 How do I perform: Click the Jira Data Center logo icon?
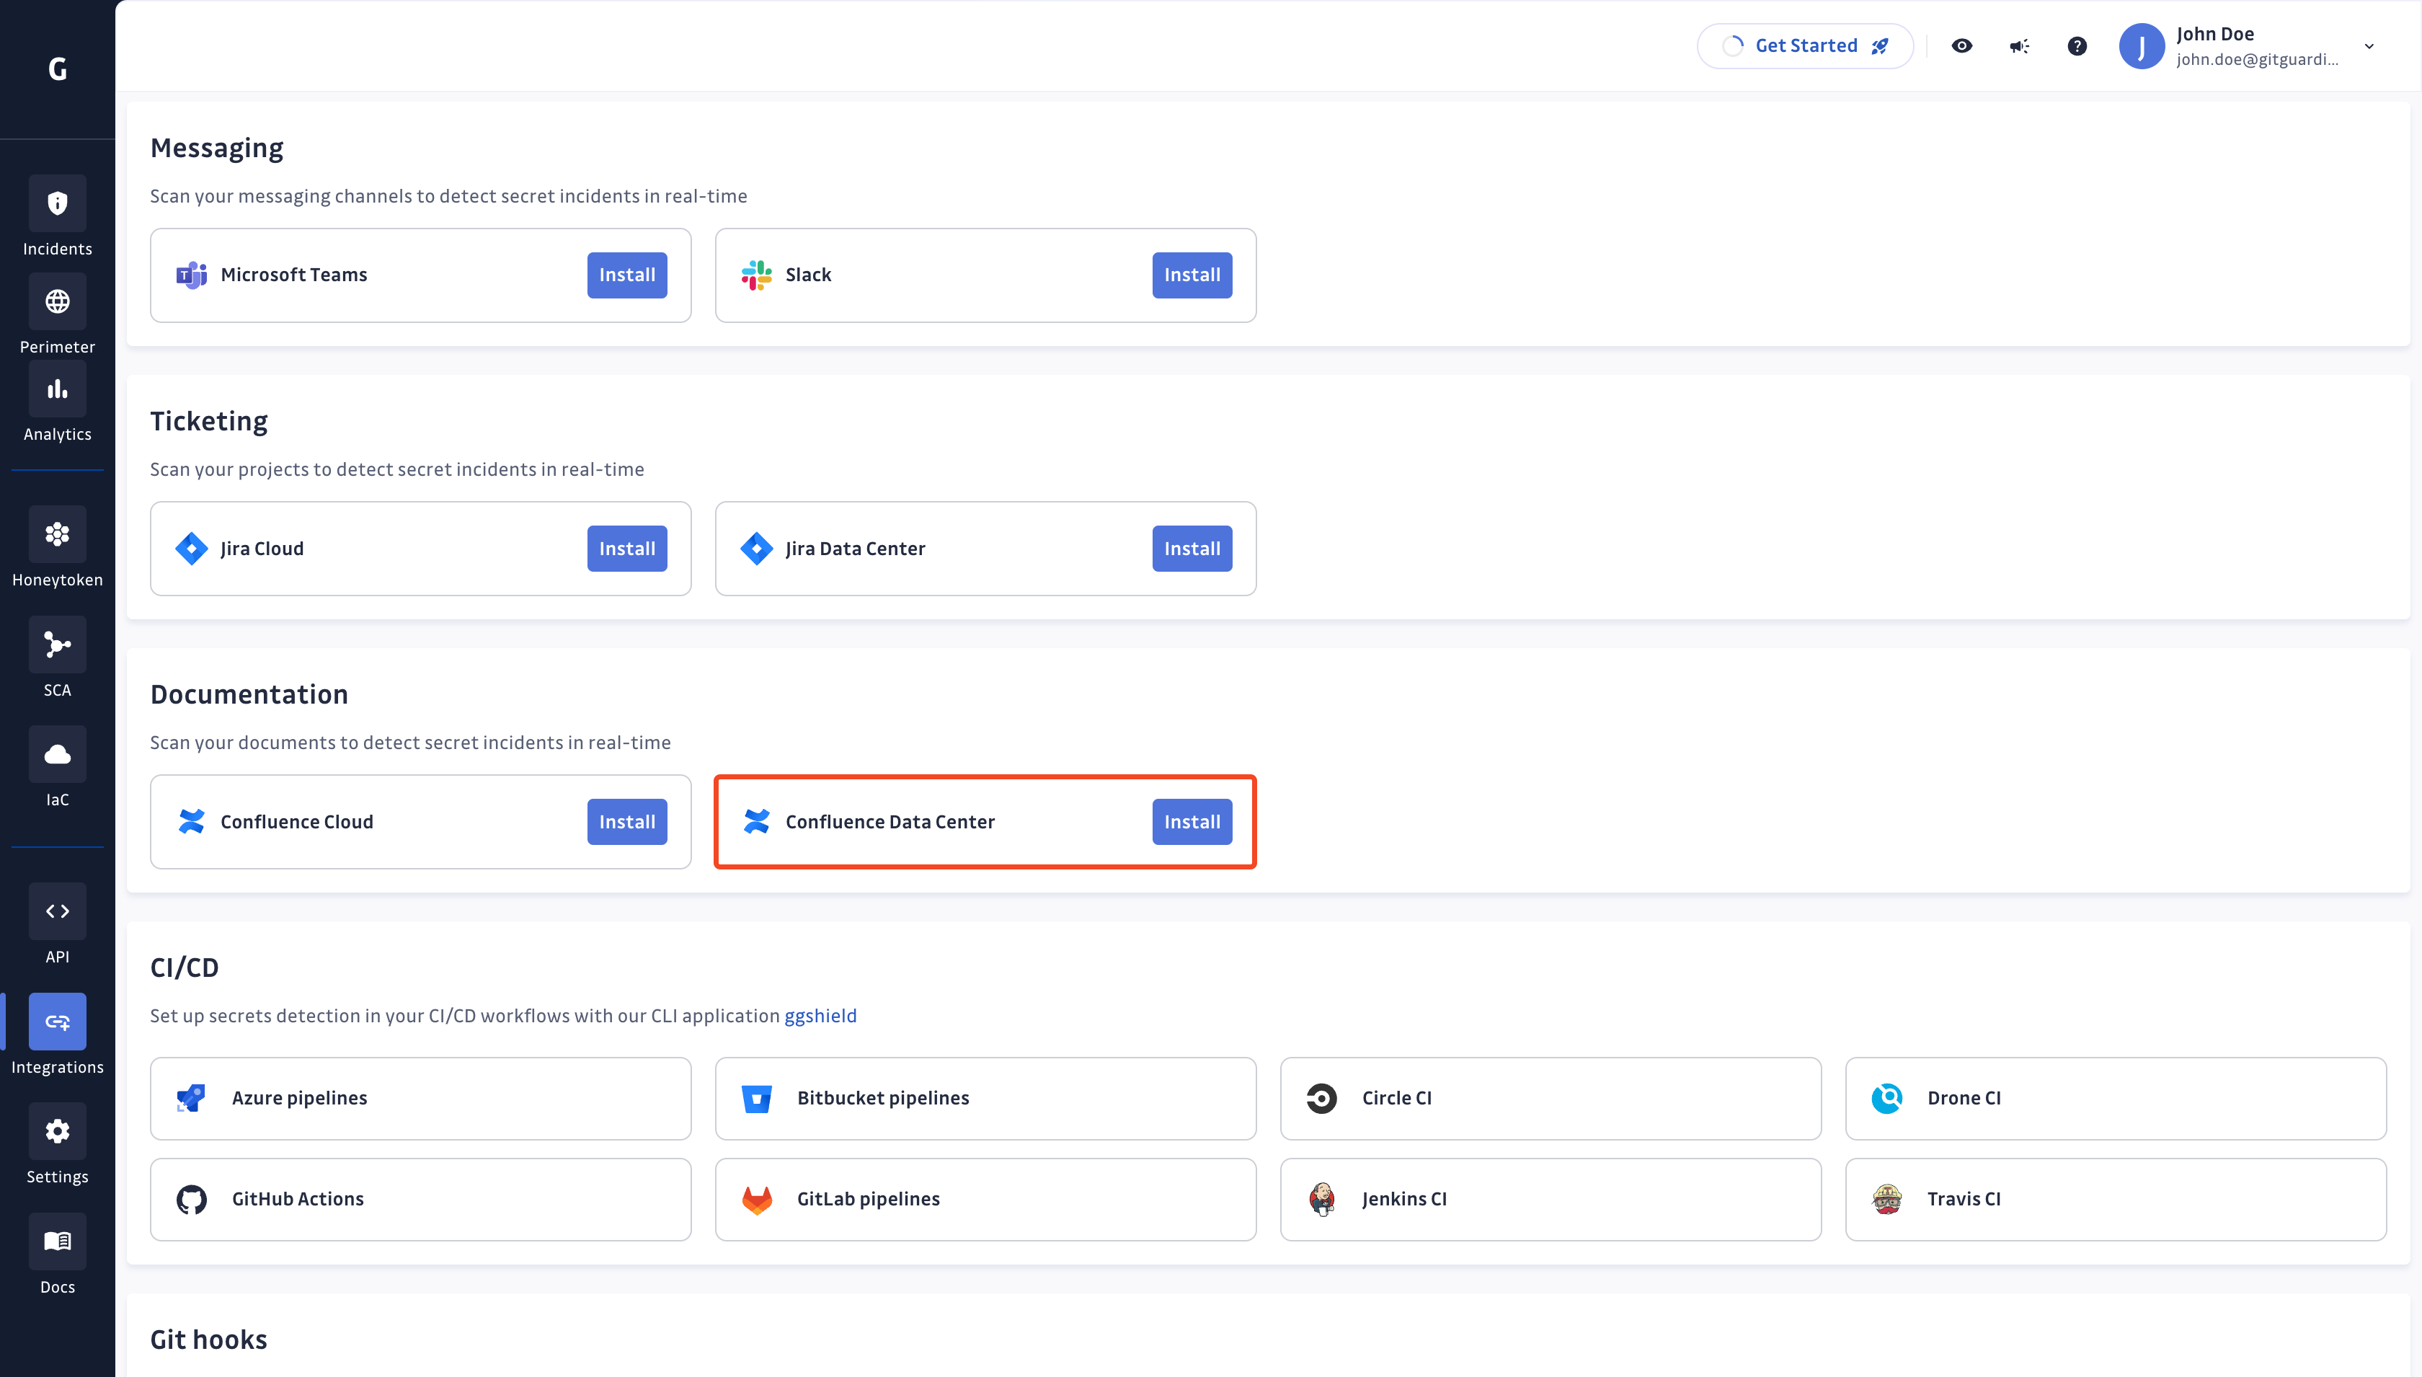[x=756, y=549]
